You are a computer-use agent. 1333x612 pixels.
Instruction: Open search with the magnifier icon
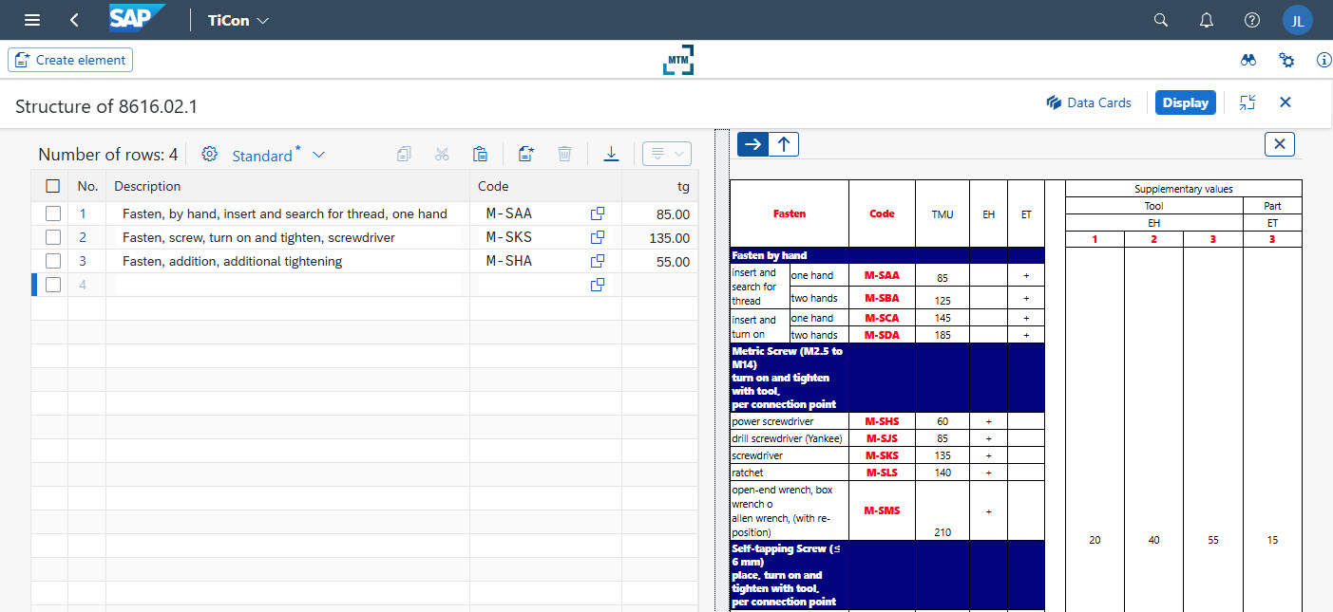(x=1160, y=20)
